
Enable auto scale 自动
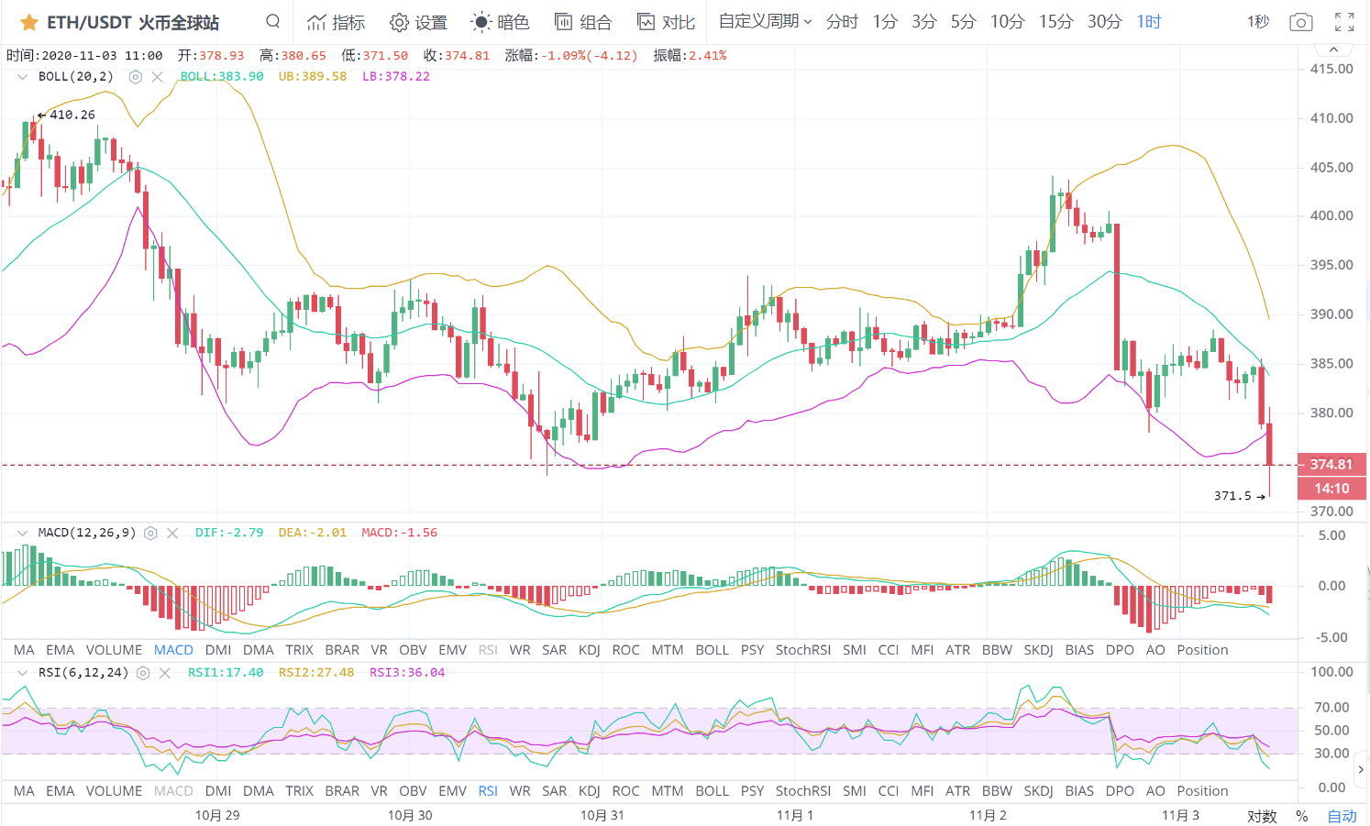click(1342, 816)
